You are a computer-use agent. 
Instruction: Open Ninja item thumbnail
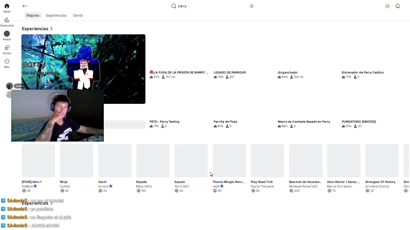[x=77, y=161]
